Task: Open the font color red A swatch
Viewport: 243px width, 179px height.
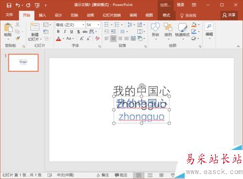Action: [x=58, y=39]
